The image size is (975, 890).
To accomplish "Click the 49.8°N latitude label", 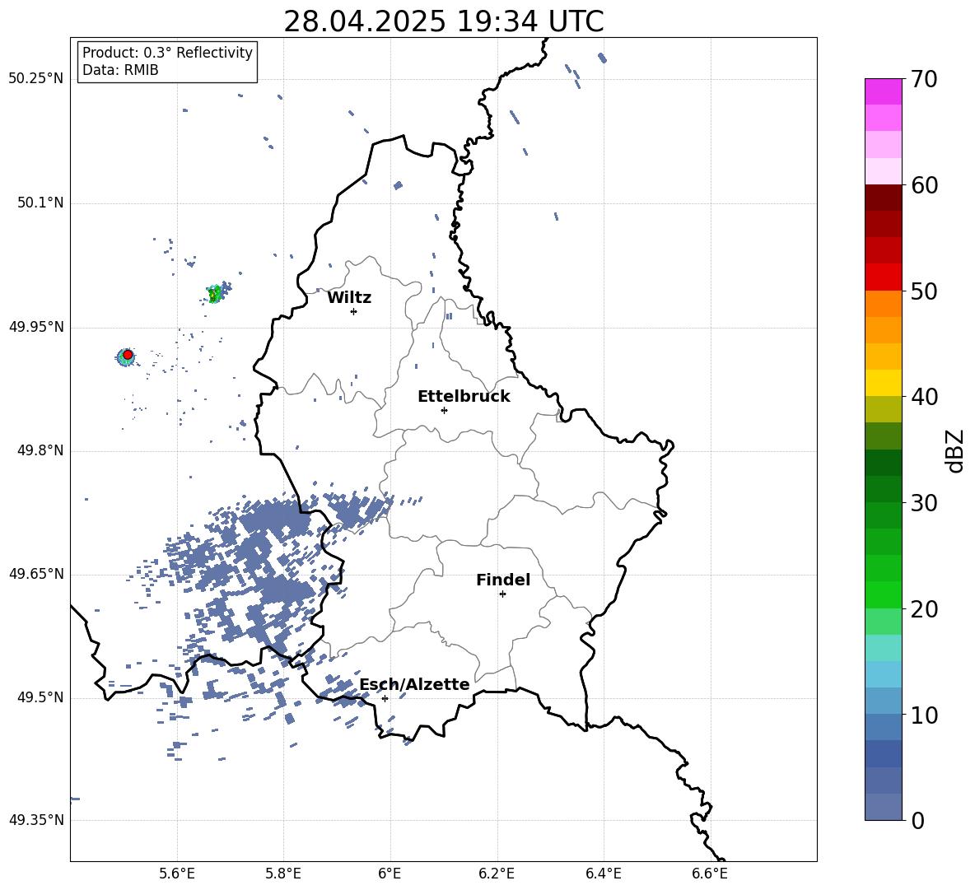I will coord(40,450).
